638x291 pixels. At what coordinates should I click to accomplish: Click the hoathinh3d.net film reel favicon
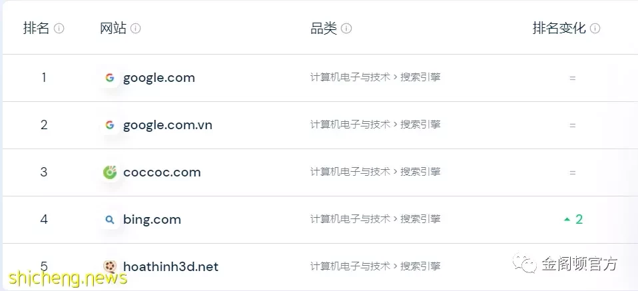point(110,266)
